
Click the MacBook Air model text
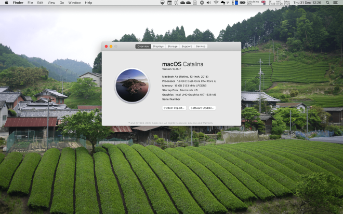tap(185, 77)
